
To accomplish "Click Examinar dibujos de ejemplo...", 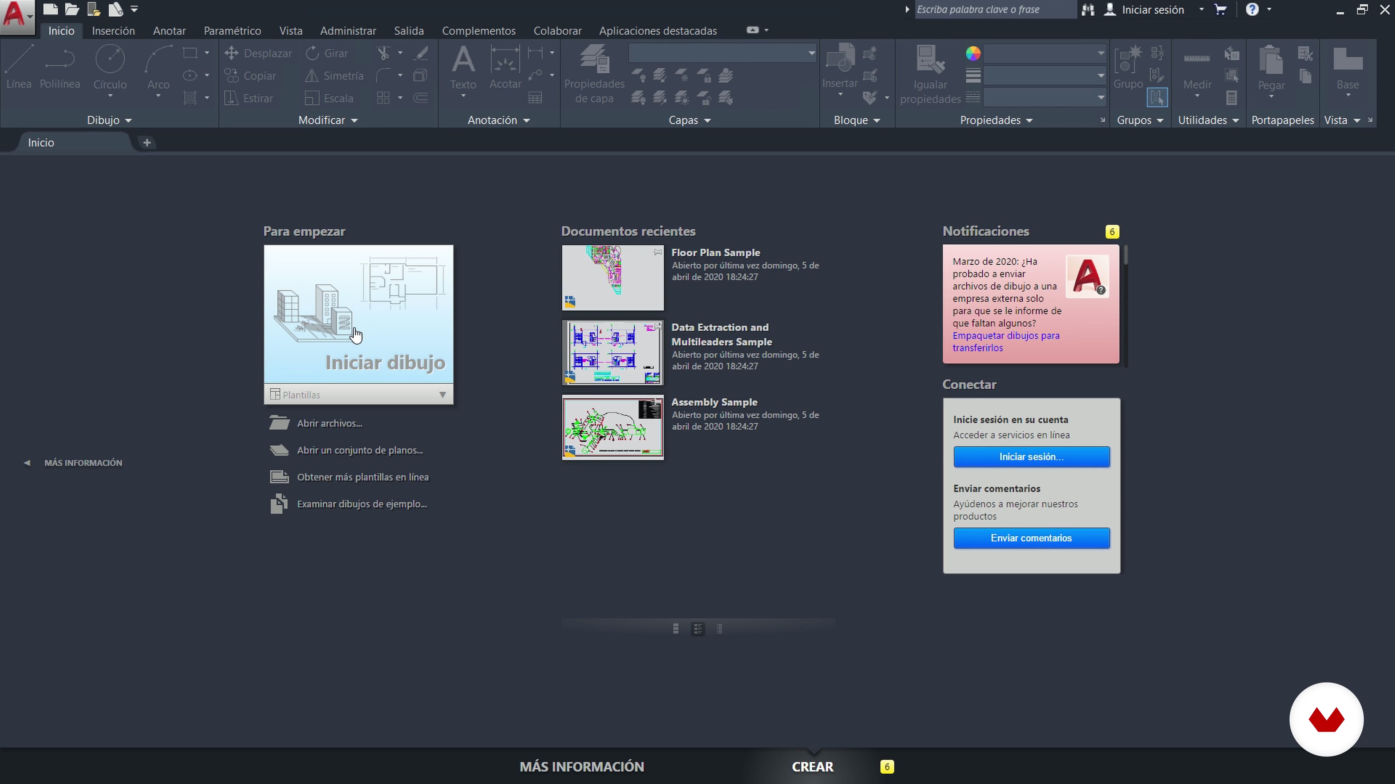I will pos(362,504).
